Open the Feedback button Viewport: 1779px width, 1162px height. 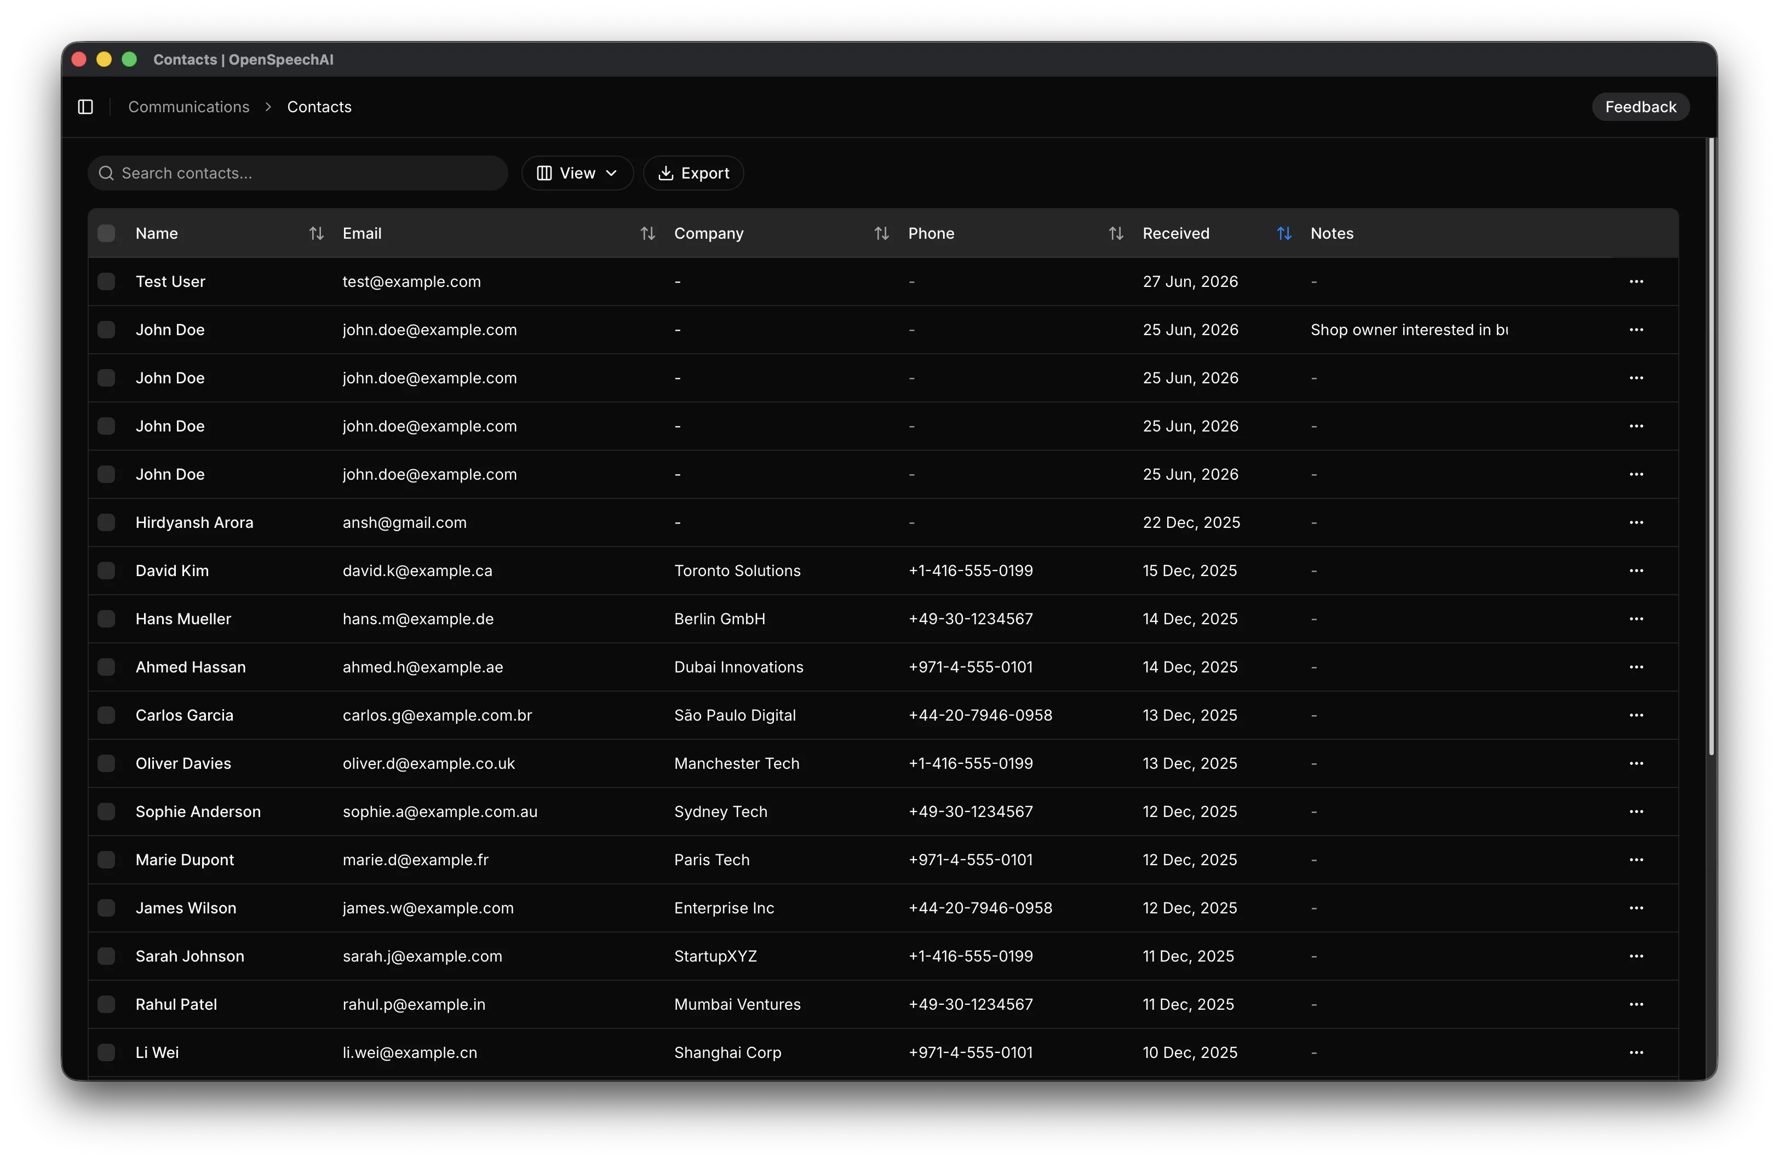tap(1640, 107)
